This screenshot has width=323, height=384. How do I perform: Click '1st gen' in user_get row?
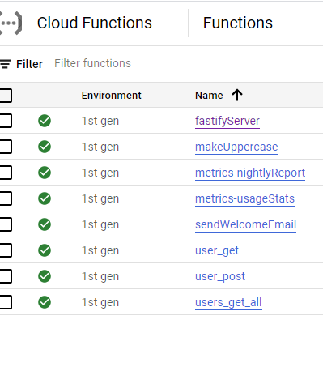100,250
